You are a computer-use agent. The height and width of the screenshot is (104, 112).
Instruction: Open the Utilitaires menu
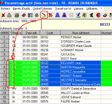click(x=92, y=9)
